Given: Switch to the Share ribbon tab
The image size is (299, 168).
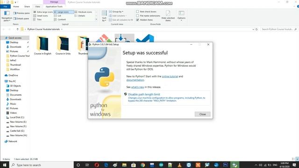Looking at the screenshot, I should [27, 7].
